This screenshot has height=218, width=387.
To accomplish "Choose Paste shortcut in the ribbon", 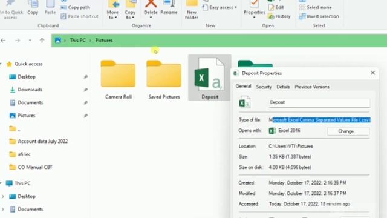I will point(79,16).
